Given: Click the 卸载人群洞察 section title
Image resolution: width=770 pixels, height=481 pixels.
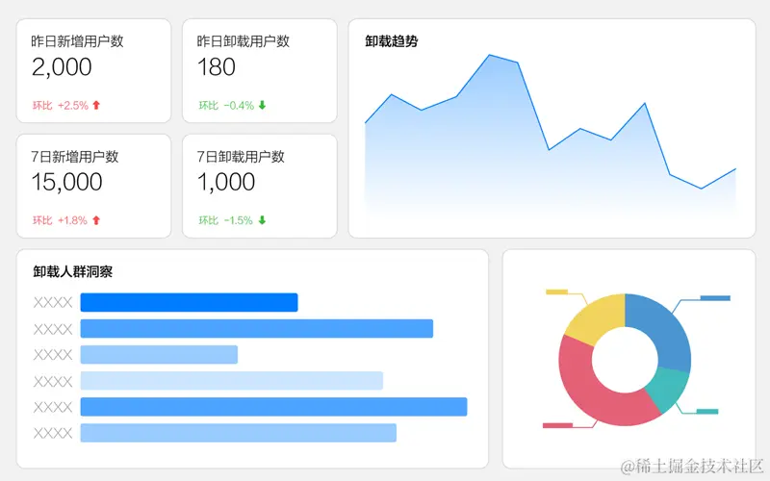Looking at the screenshot, I should click(x=73, y=271).
